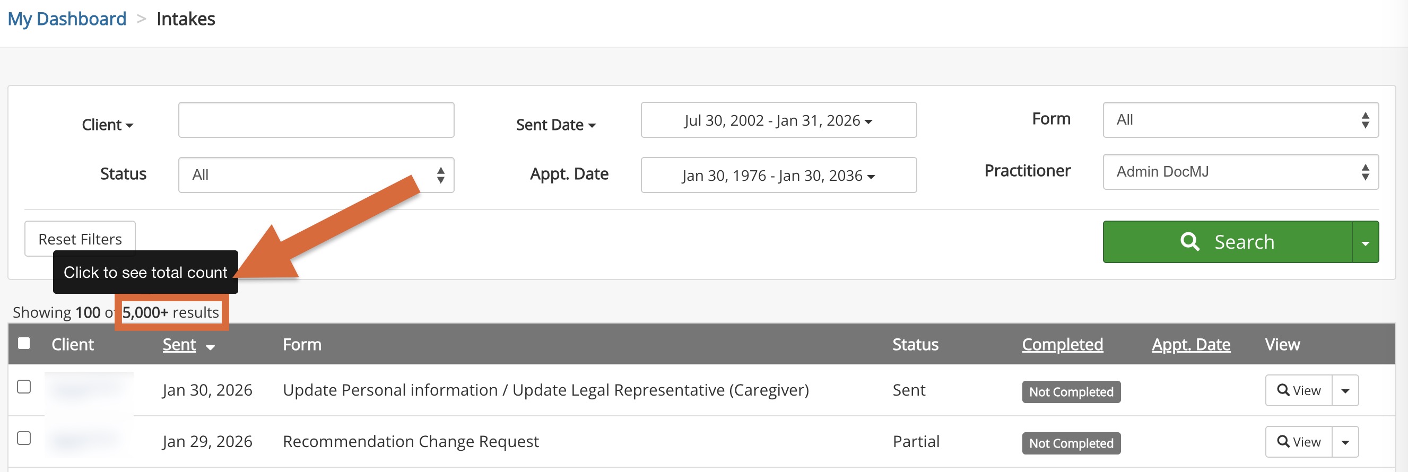Open the Status filter dropdown
The height and width of the screenshot is (472, 1408).
(x=316, y=175)
